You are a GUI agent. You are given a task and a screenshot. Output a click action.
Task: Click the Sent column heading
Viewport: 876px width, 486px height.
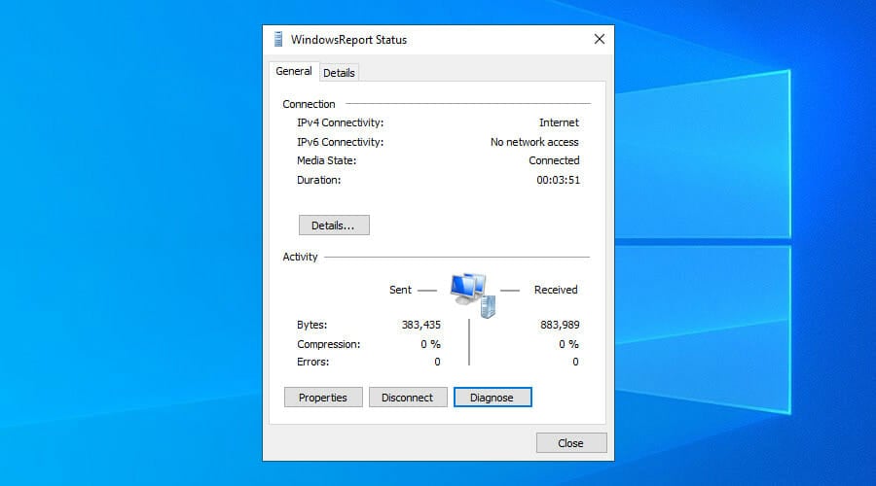pos(400,291)
